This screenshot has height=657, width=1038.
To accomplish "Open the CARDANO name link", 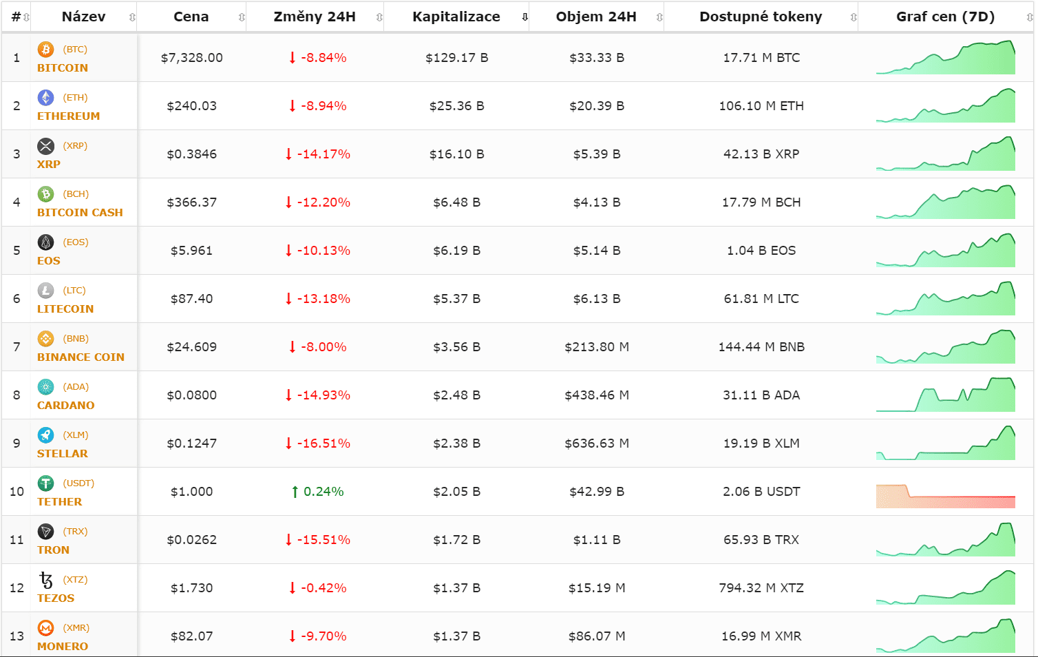I will pos(66,406).
